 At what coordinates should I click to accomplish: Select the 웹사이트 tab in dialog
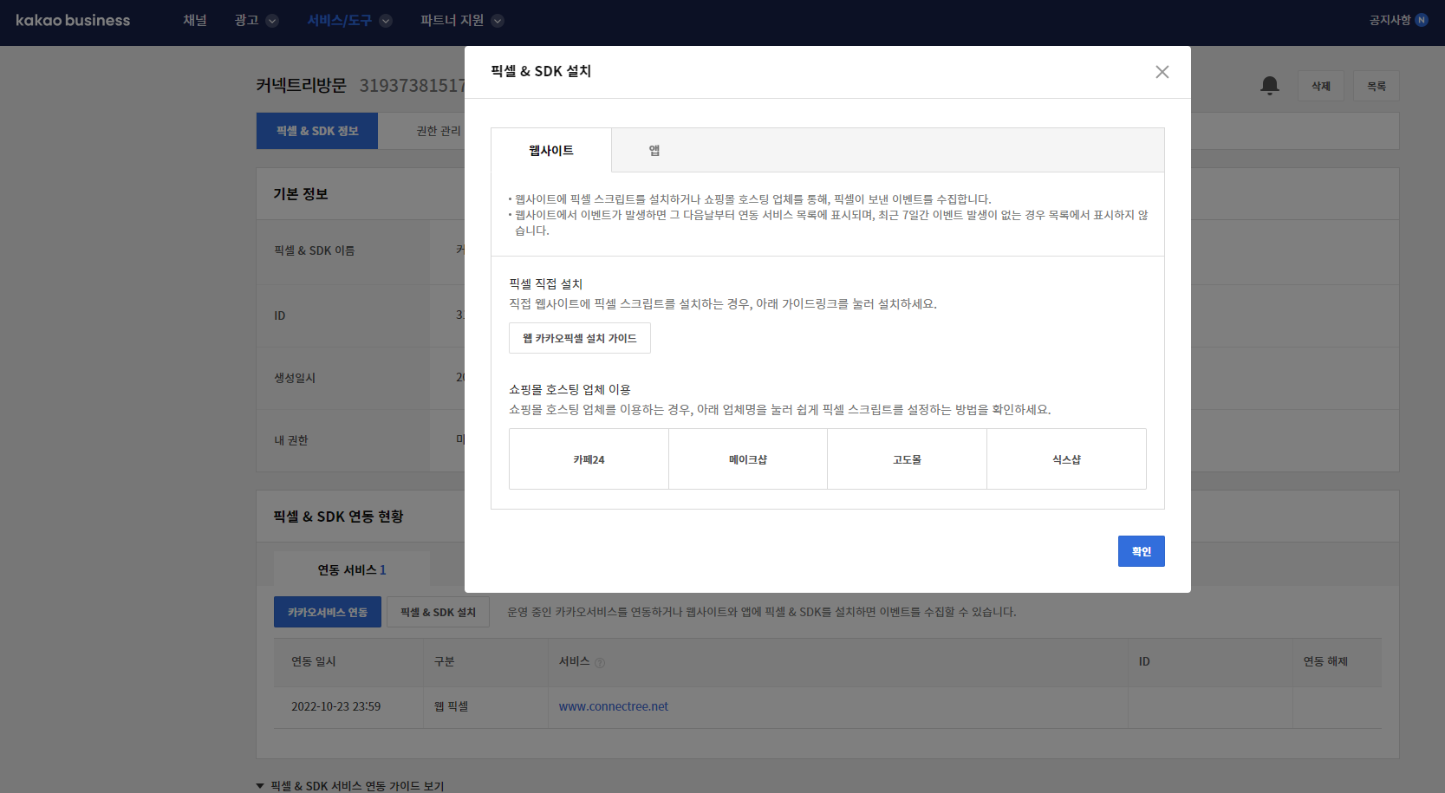(551, 150)
